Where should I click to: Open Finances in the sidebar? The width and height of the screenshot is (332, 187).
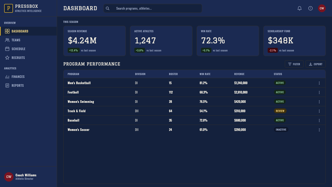point(29,77)
